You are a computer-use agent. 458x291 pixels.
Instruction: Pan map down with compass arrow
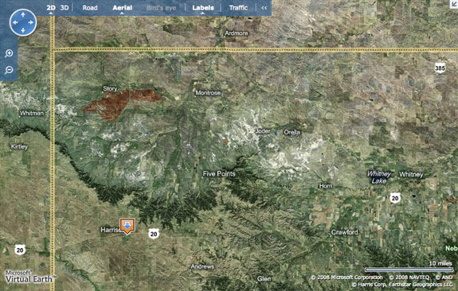coord(23,30)
